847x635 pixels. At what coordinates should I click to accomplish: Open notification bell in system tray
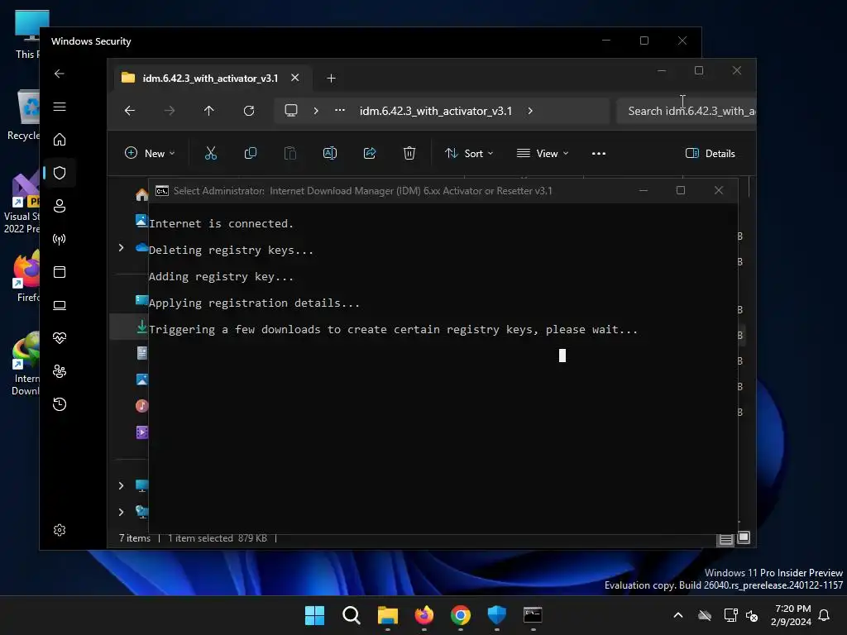click(825, 615)
